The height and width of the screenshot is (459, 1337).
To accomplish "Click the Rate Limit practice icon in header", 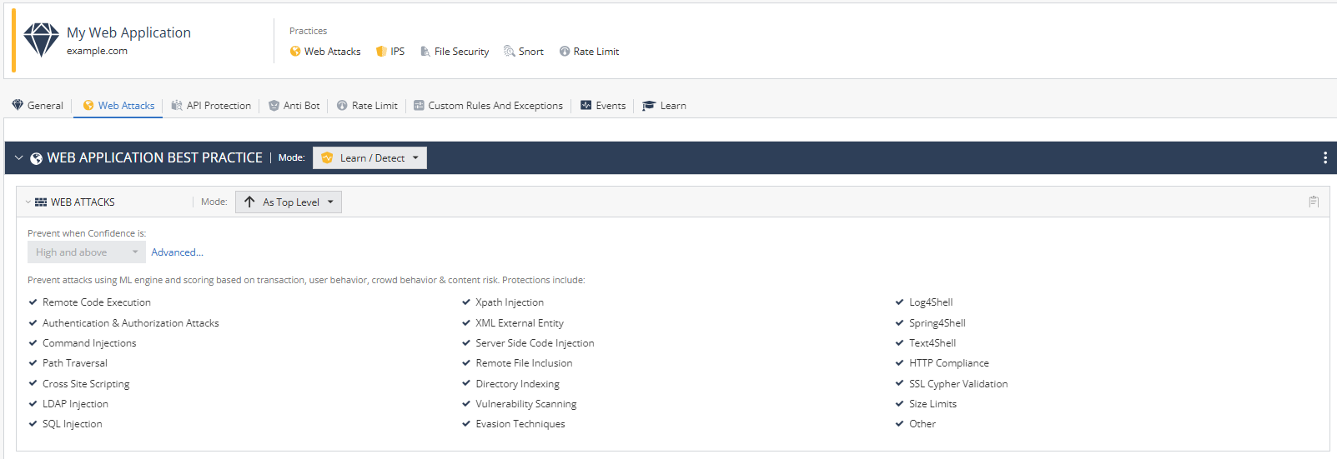I will pyautogui.click(x=565, y=52).
